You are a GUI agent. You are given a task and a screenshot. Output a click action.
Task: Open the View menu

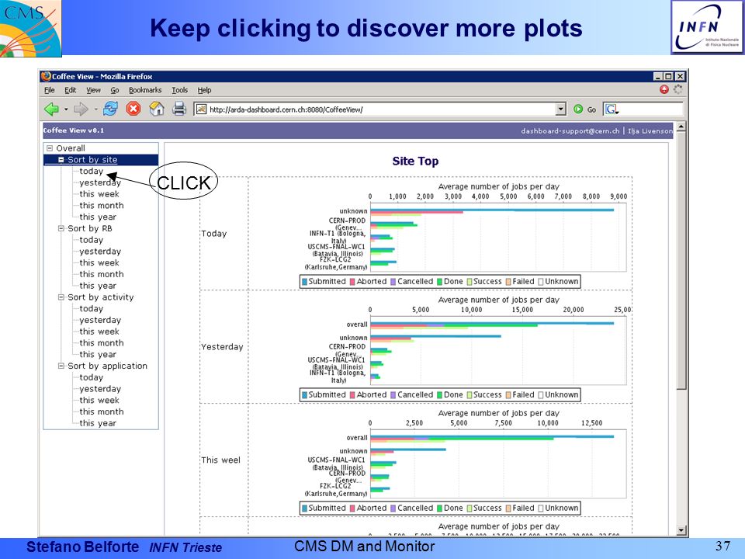coord(93,90)
